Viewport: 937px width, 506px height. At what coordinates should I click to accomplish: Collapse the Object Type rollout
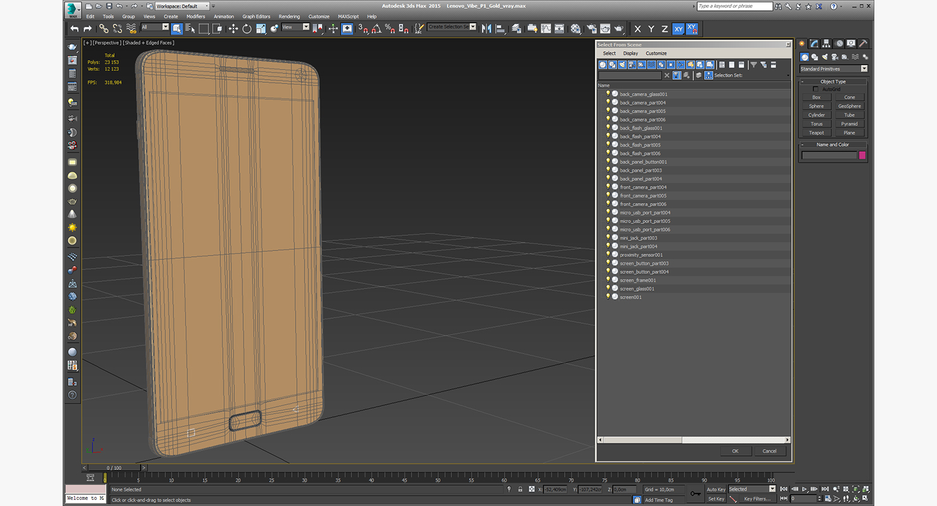coord(833,82)
